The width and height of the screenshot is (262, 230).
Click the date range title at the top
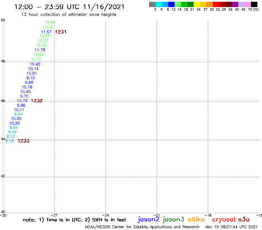(69, 7)
